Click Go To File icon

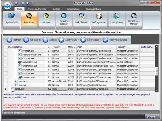pyautogui.click(x=26, y=40)
